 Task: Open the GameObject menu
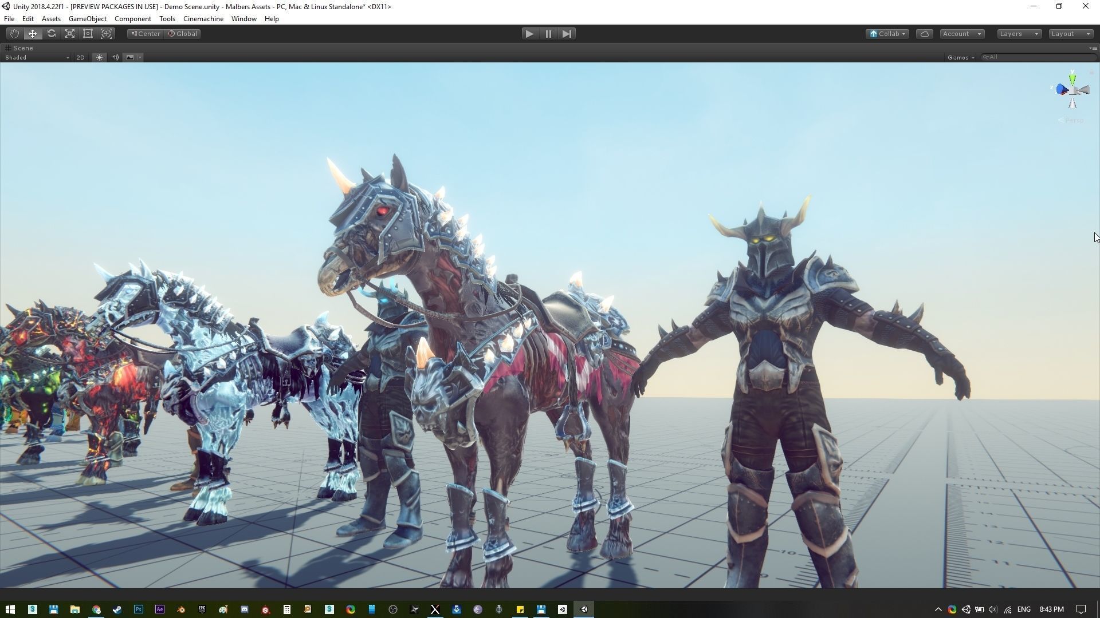pyautogui.click(x=88, y=19)
